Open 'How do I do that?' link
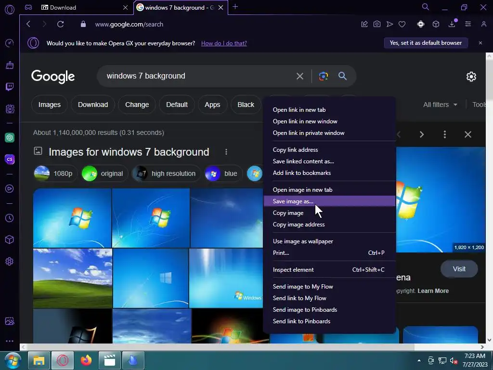 (x=224, y=43)
